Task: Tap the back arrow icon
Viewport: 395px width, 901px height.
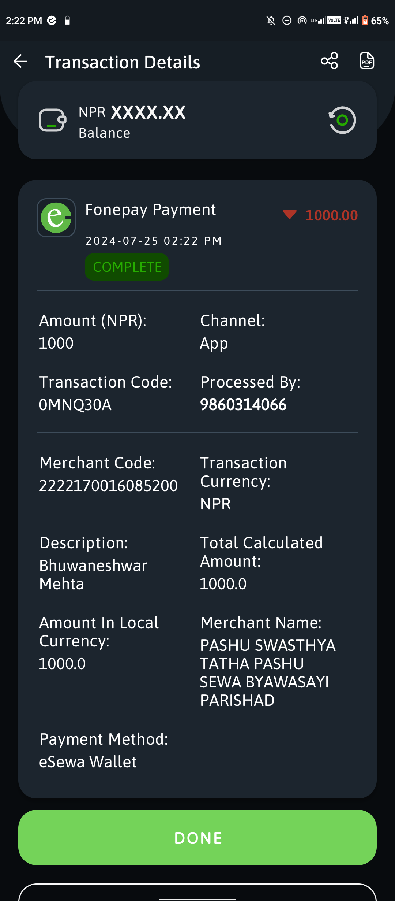Action: (20, 61)
